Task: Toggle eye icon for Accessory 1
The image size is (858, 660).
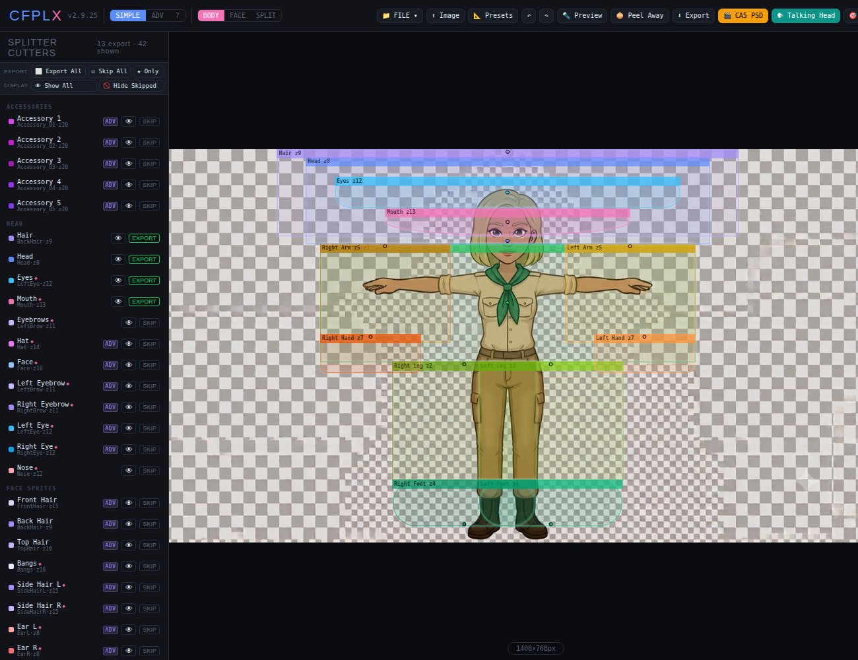Action: (x=129, y=121)
